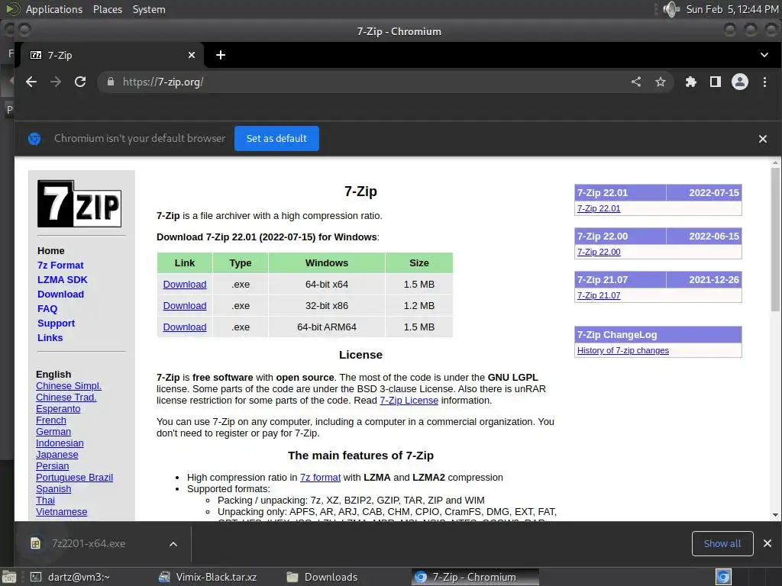The image size is (782, 586).
Task: Dismiss the default browser infobar
Action: 763,139
